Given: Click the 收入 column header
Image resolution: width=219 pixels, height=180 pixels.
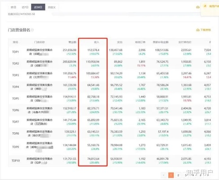Looking at the screenshot, I should (x=96, y=42).
